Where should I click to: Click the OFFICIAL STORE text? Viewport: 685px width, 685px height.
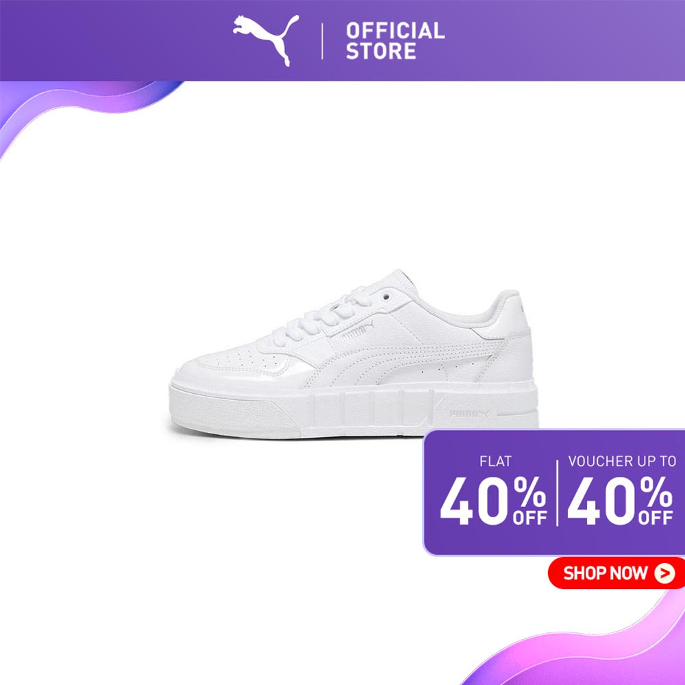click(x=395, y=41)
